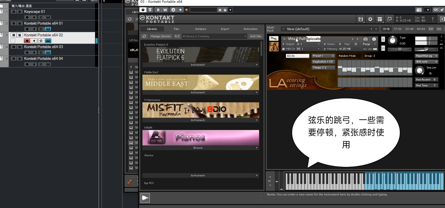Click the A-Z sort button
Viewport: 445px width, 208px height.
177,36
